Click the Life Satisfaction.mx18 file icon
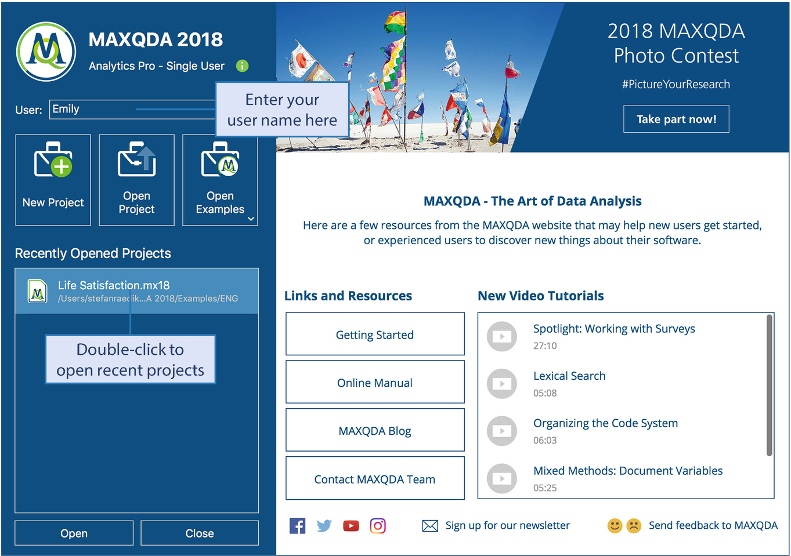The height and width of the screenshot is (556, 791). [x=38, y=291]
